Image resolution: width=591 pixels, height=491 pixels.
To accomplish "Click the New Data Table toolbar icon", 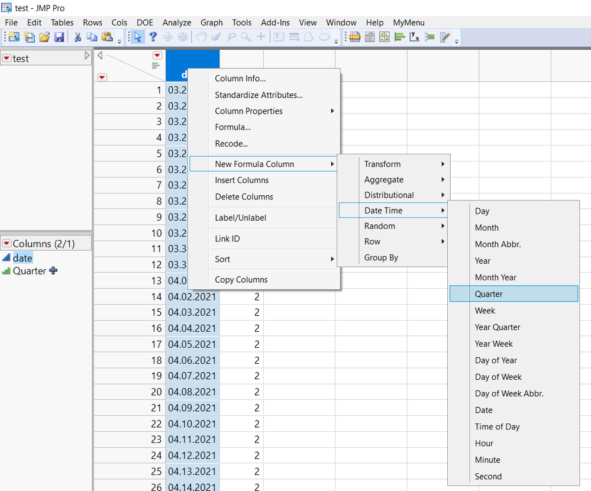I will coord(14,37).
